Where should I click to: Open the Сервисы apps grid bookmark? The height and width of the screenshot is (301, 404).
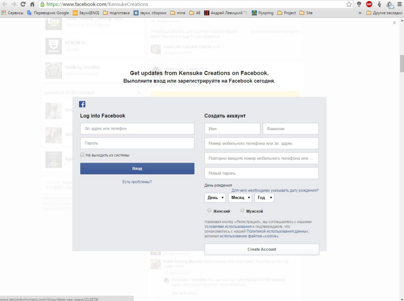pos(12,13)
